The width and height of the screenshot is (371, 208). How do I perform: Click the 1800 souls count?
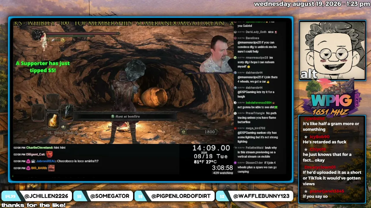(210, 132)
